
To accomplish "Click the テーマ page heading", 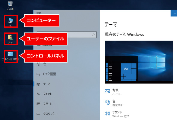I will tap(111, 25).
